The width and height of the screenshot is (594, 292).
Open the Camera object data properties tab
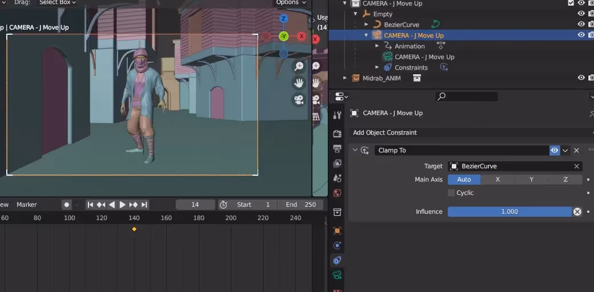[x=337, y=275]
